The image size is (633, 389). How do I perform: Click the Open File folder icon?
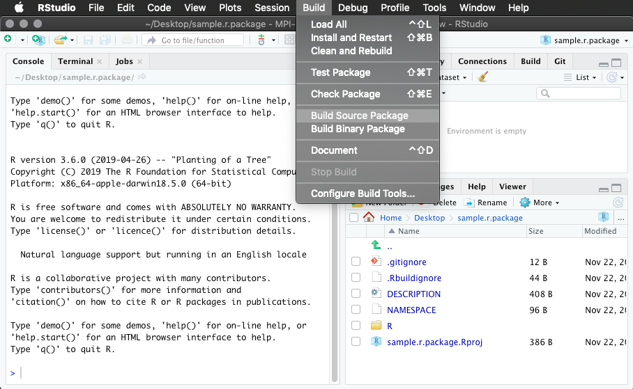point(60,40)
